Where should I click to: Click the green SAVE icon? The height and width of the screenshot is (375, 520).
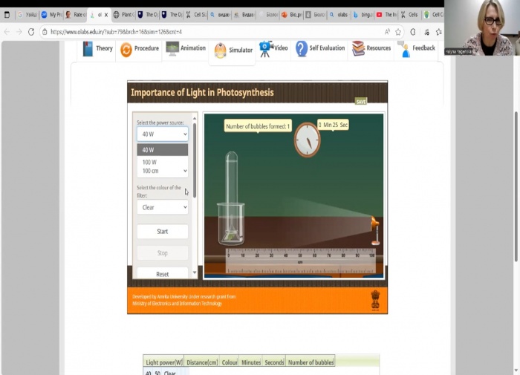tap(361, 101)
